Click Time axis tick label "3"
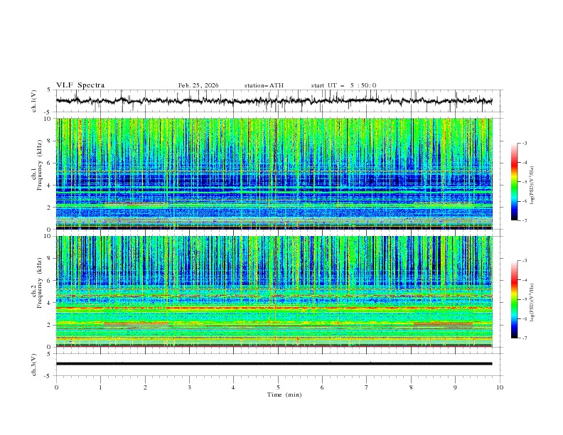The image size is (563, 435). (x=189, y=387)
